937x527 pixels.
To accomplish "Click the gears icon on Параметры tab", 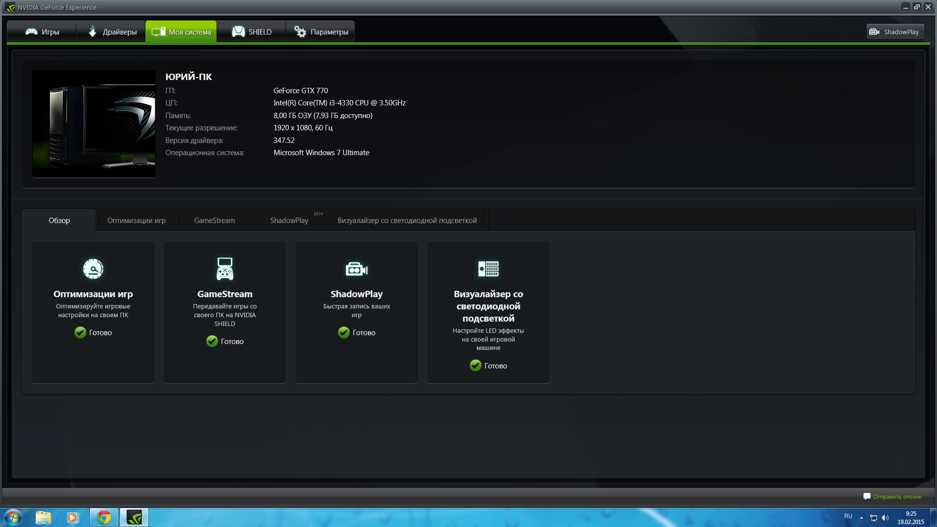I will [300, 32].
